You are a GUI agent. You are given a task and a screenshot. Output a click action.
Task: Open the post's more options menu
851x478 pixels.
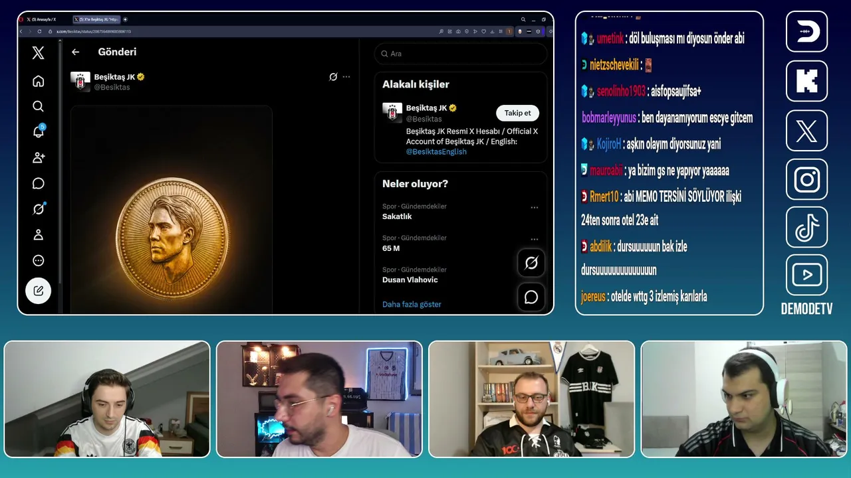point(346,77)
